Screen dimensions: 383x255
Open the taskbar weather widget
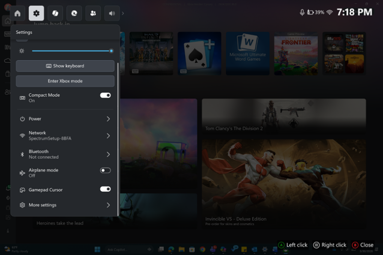[x=16, y=249]
